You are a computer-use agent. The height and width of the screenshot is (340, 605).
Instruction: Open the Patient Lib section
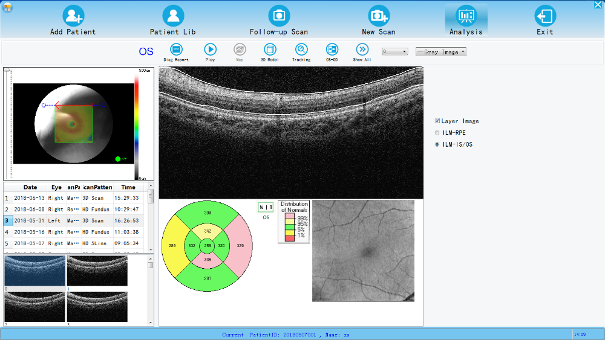click(x=173, y=21)
